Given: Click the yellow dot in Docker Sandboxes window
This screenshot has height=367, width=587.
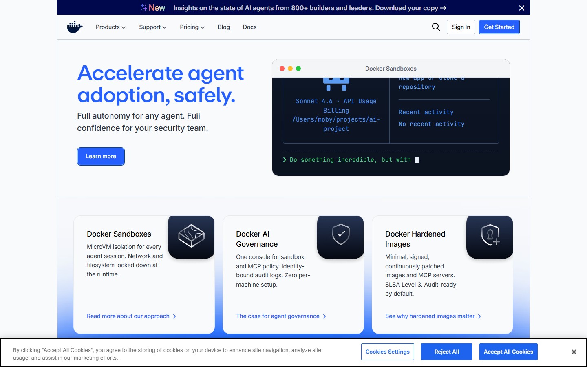Looking at the screenshot, I should pyautogui.click(x=290, y=69).
